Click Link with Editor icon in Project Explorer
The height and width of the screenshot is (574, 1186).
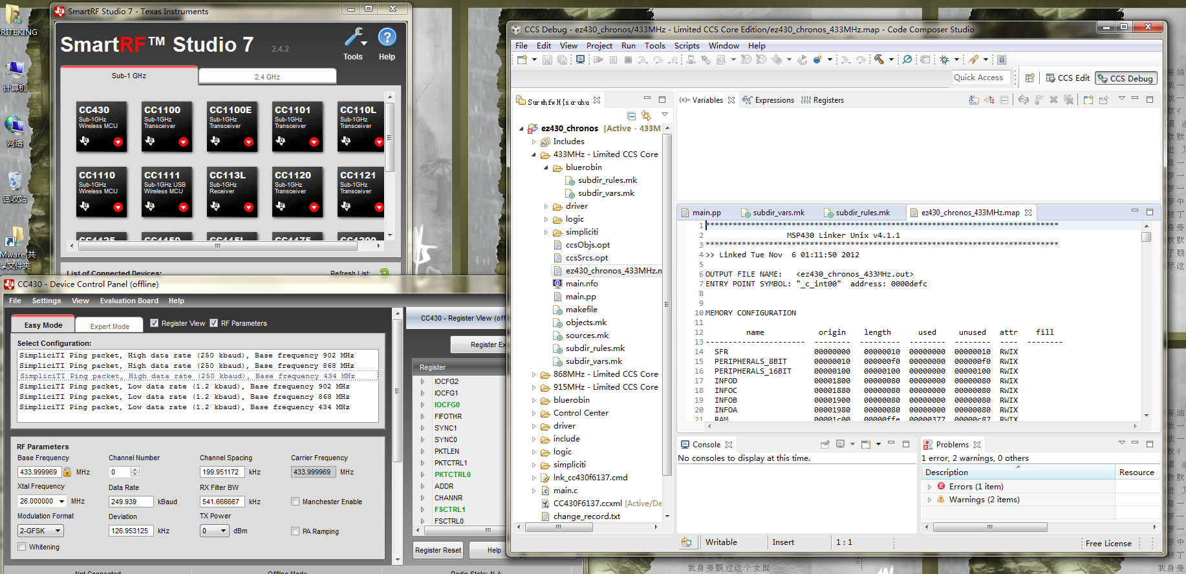click(646, 116)
